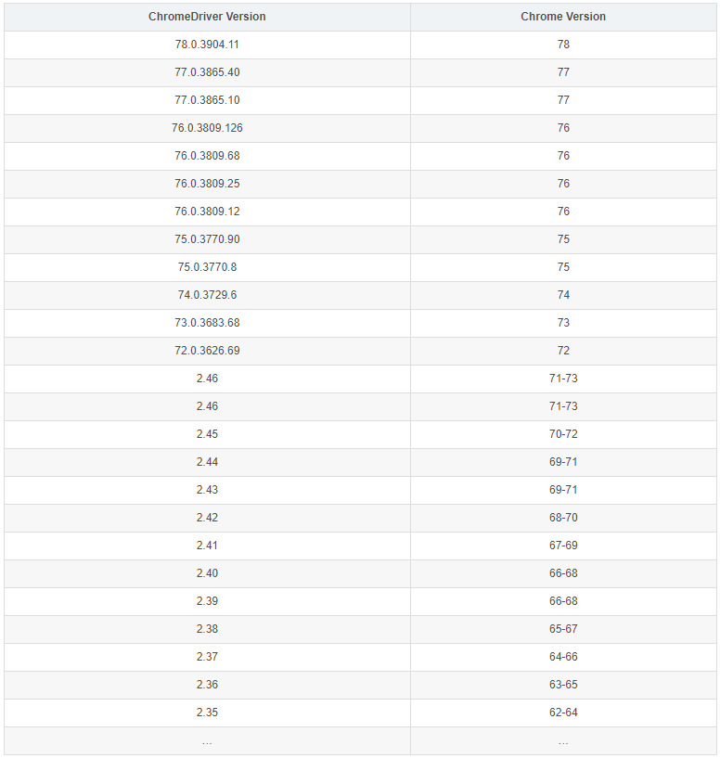Select the 73.0.3683.68 driver cell
Image resolution: width=720 pixels, height=758 pixels.
point(207,323)
